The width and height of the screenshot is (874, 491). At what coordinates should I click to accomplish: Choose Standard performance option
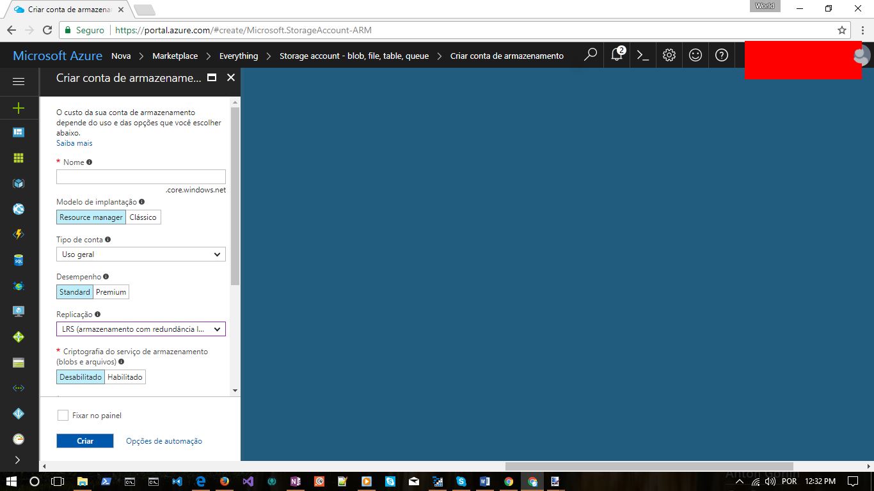point(75,292)
